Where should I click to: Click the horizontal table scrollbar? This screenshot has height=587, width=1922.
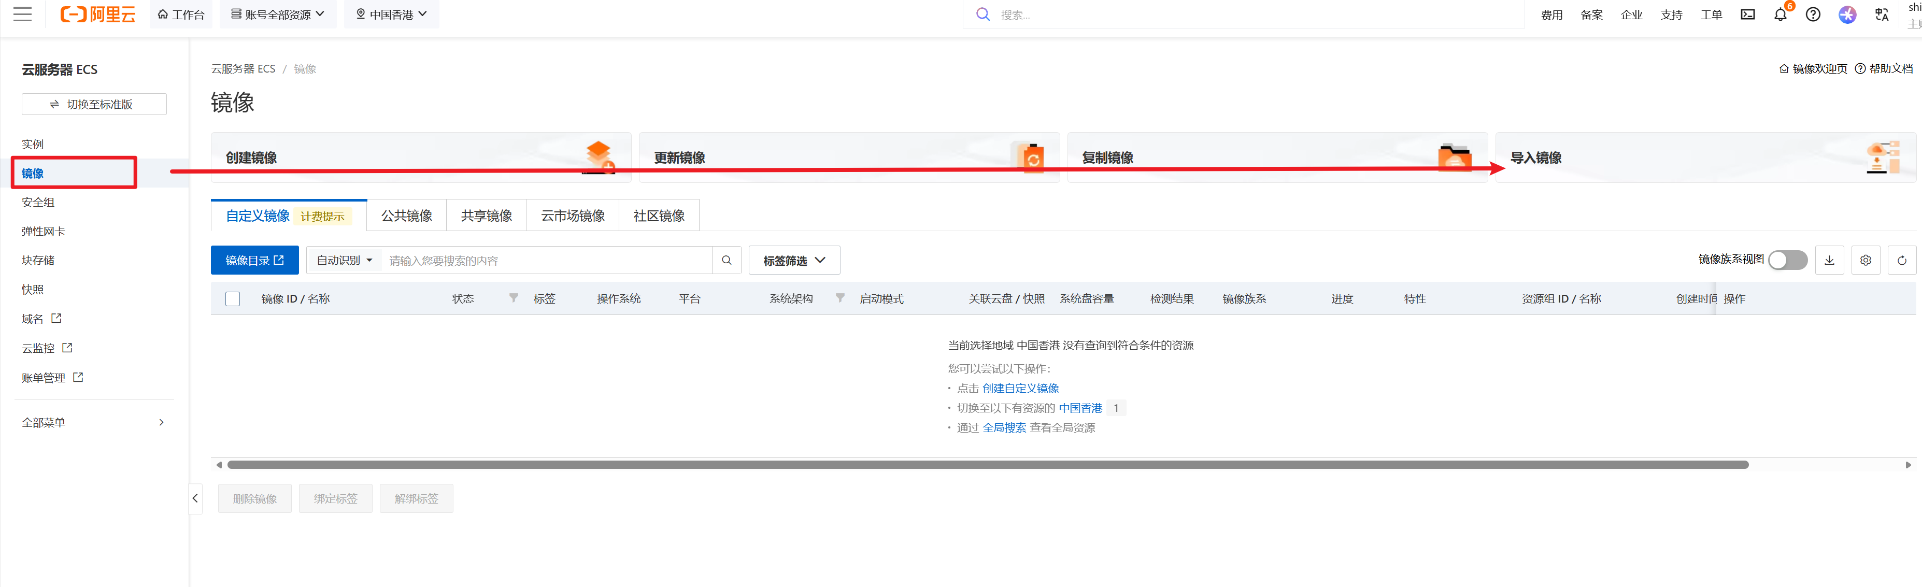[x=987, y=465]
